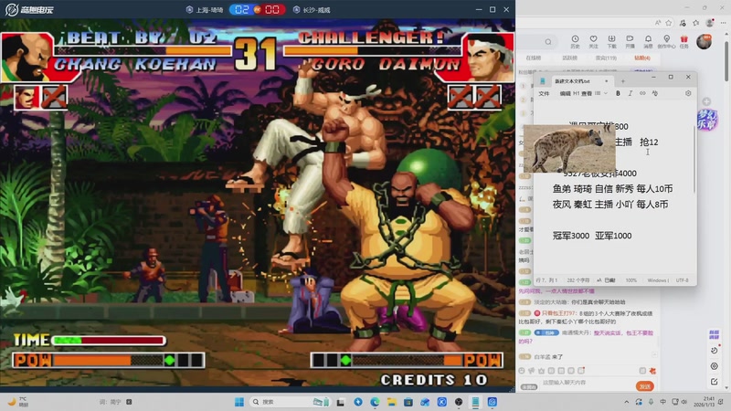Open the follow (关注) heart icon

(593, 41)
